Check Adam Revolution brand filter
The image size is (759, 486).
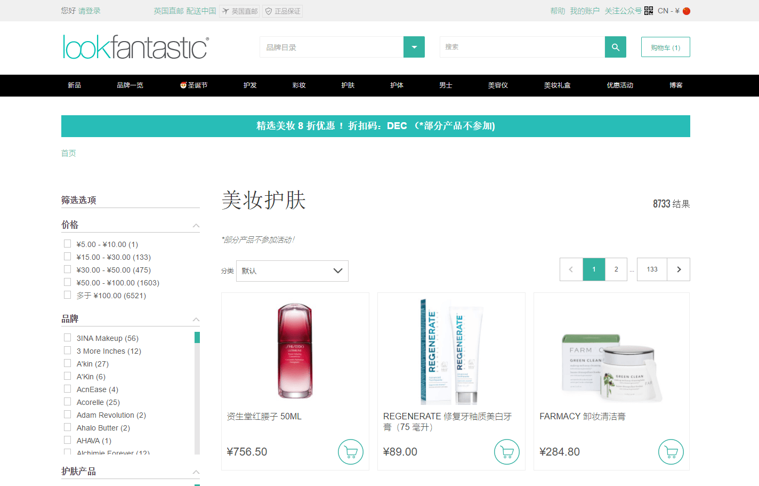coord(67,414)
